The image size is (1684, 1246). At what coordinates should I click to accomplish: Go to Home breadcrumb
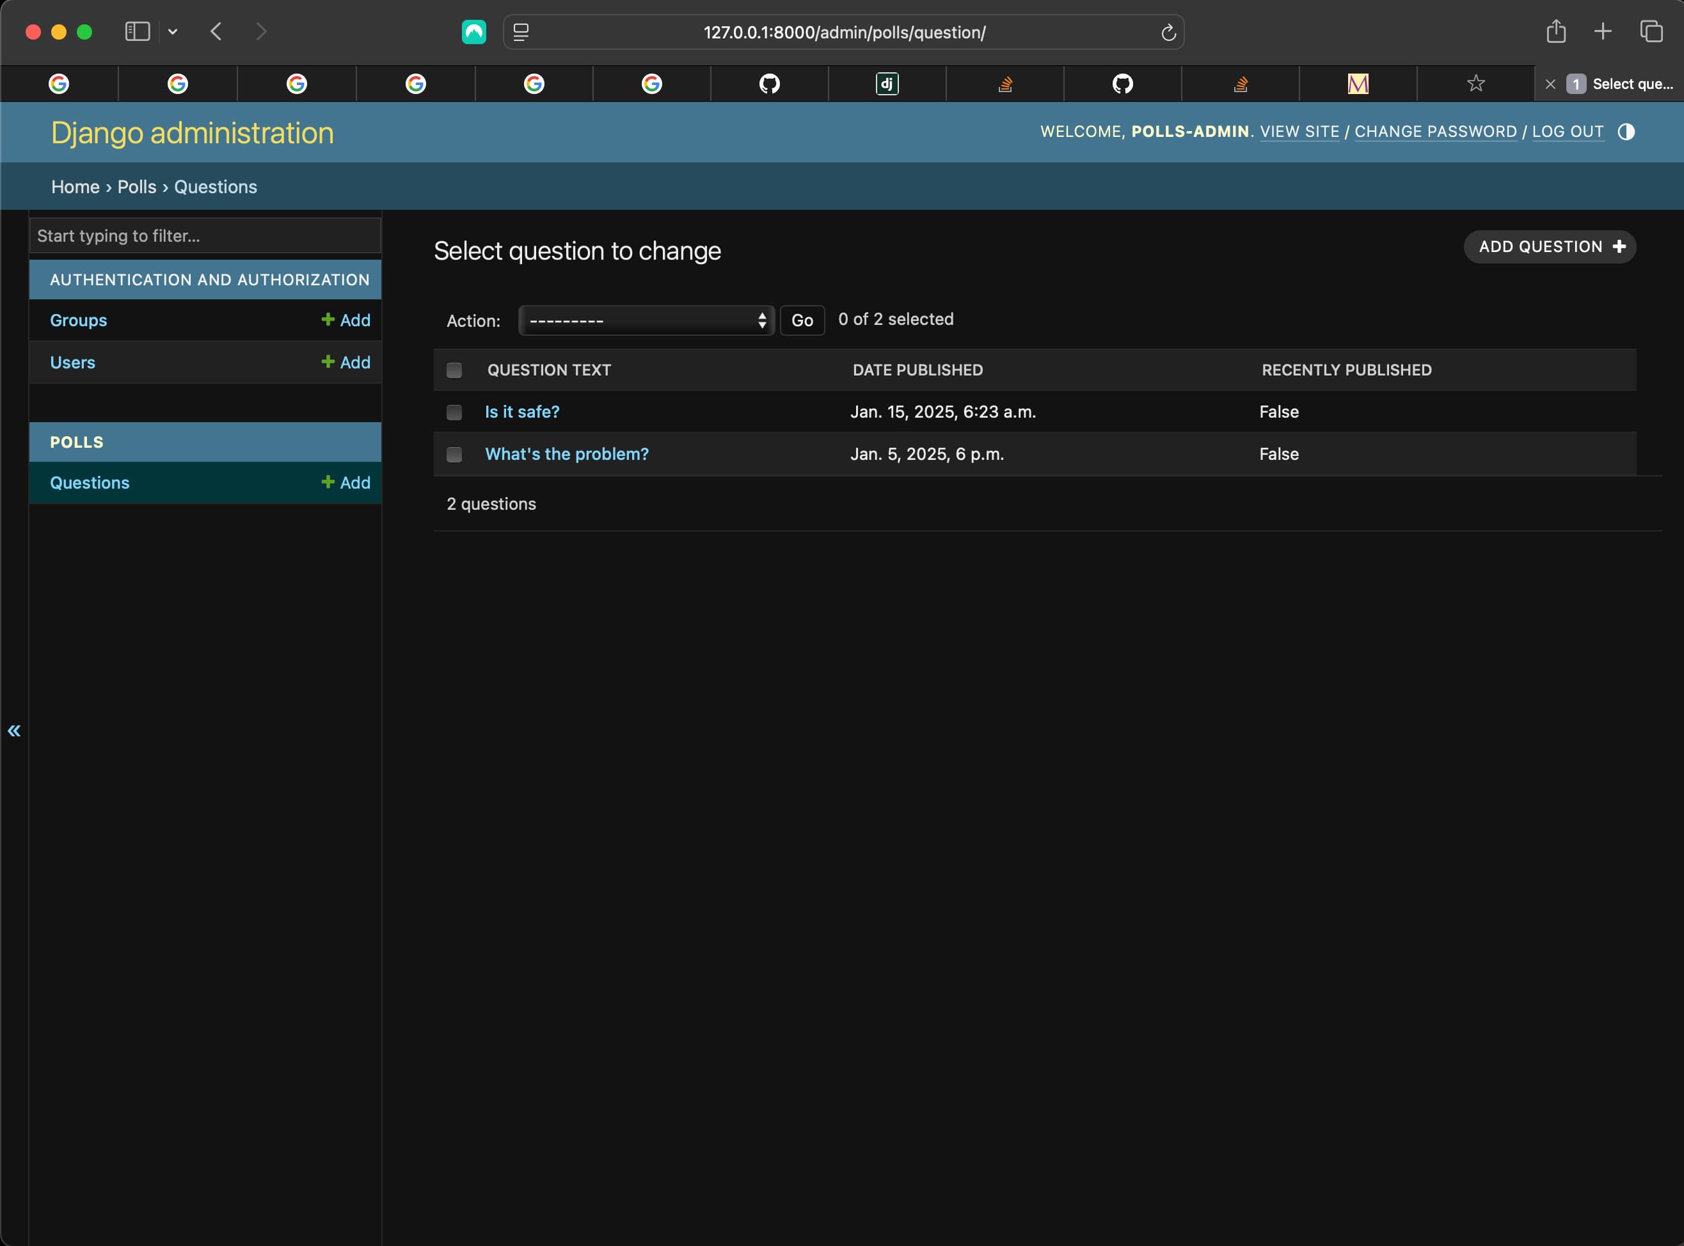click(x=75, y=187)
